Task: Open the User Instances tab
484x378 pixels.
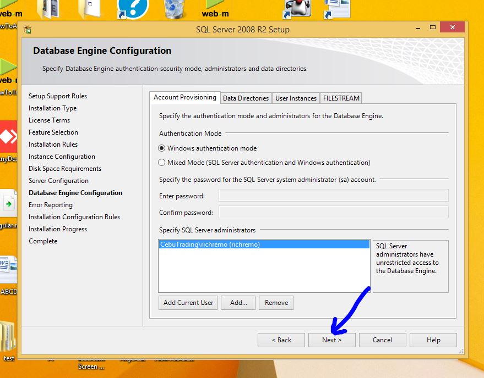Action: tap(296, 98)
